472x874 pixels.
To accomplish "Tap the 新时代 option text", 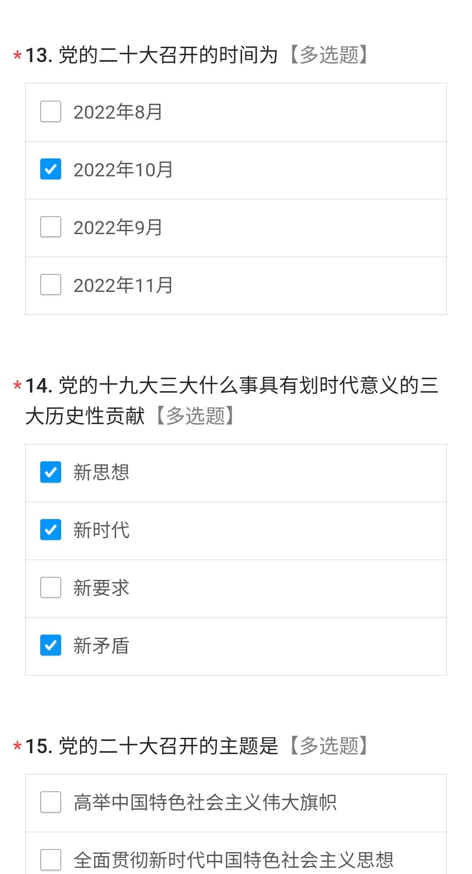I will click(x=101, y=530).
